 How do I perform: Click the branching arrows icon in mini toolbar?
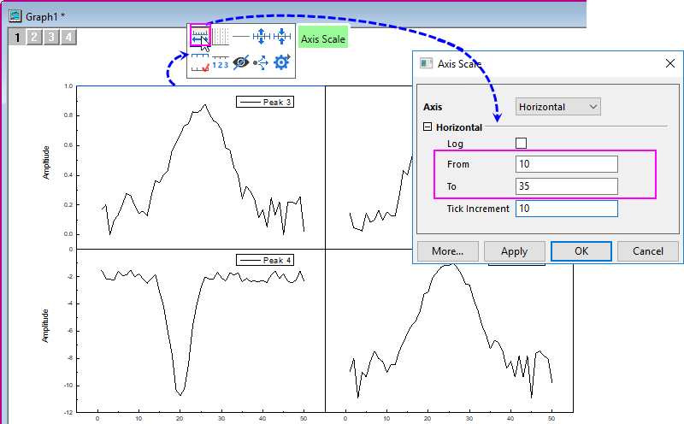tap(262, 62)
